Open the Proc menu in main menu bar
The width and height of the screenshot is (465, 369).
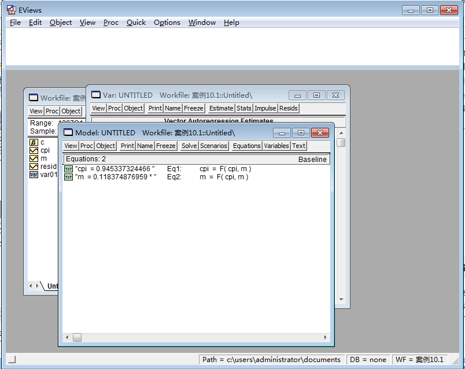[x=111, y=23]
